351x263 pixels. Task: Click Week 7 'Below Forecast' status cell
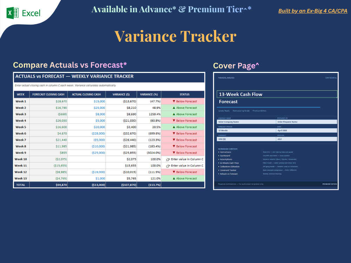pyautogui.click(x=183, y=140)
